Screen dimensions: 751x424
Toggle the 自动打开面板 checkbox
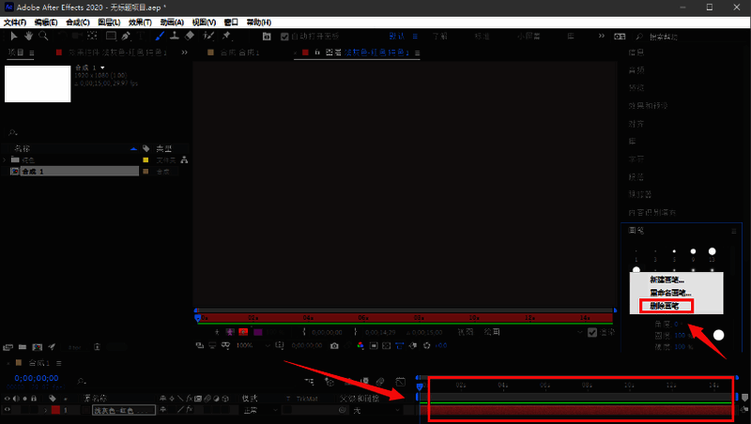click(x=284, y=37)
